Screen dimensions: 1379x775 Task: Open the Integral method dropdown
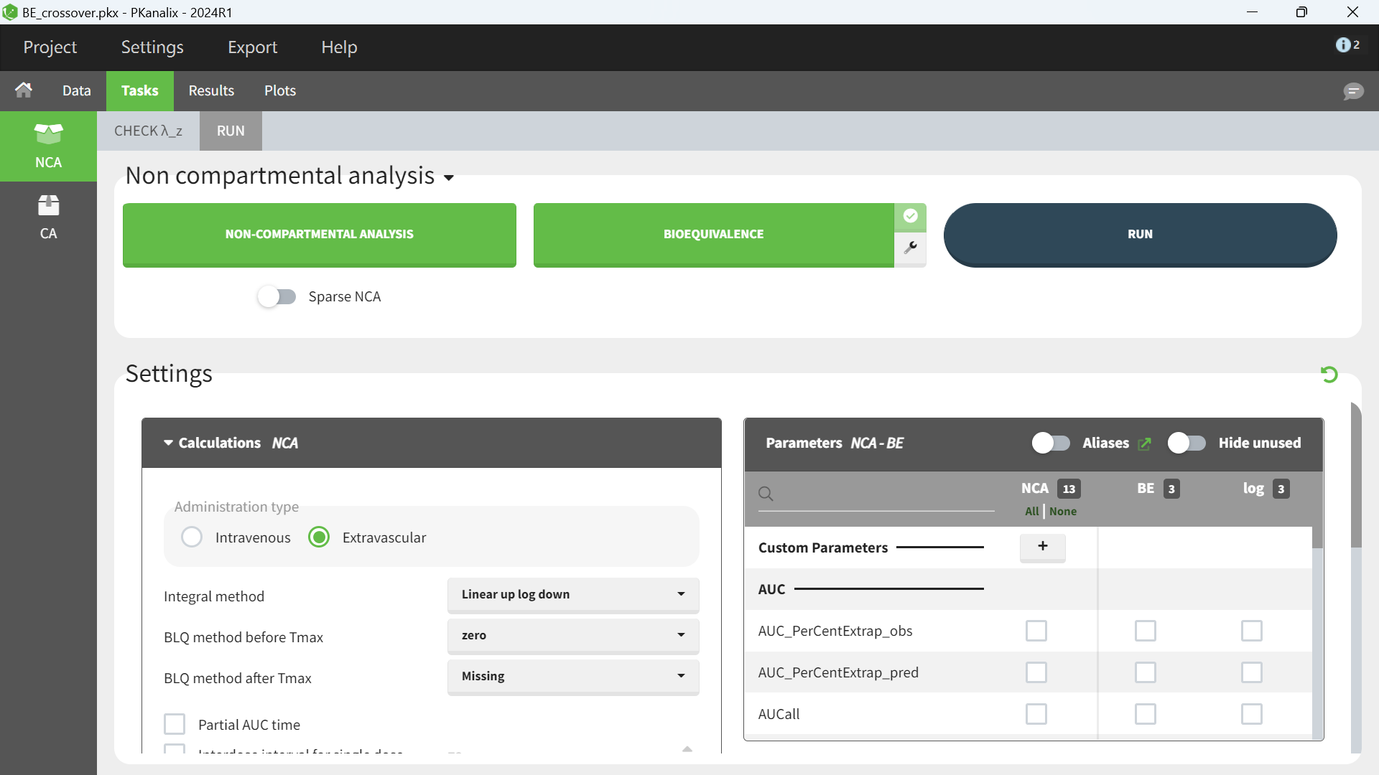point(572,594)
